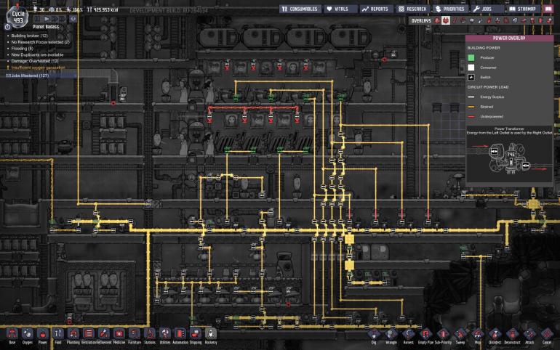This screenshot has width=560, height=350.
Task: Activate the Mop tool
Action: click(x=478, y=335)
